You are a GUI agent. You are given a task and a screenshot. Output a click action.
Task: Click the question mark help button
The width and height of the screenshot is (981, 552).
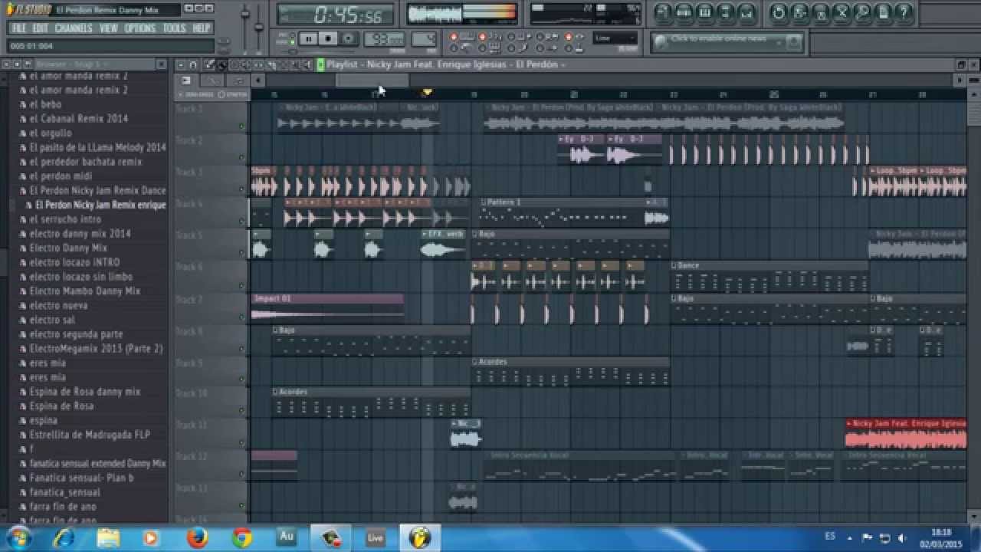(904, 11)
